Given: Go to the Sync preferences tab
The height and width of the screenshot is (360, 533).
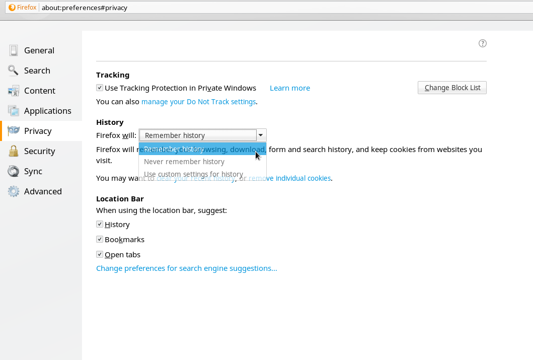Looking at the screenshot, I should [x=41, y=171].
